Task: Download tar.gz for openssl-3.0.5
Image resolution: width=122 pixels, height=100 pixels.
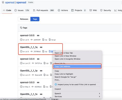Action: pos(52,40)
